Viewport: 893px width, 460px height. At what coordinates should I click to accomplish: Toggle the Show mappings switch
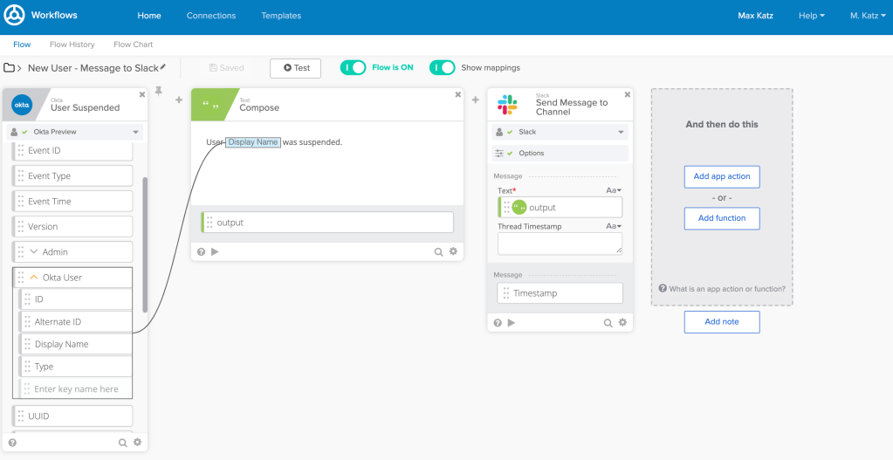point(443,67)
